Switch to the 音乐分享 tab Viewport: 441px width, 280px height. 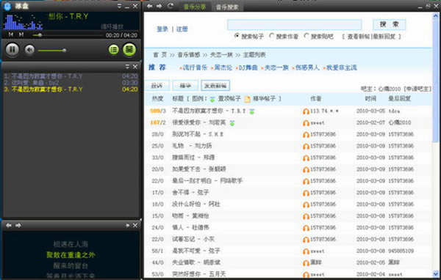(x=195, y=7)
